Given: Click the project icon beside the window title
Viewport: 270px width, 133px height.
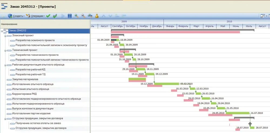Looking at the screenshot, I should click(x=4, y=6).
